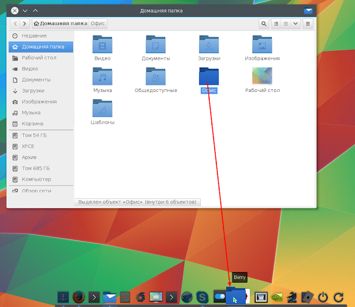Open the file search magnifier
The width and height of the screenshot is (355, 307).
(264, 23)
